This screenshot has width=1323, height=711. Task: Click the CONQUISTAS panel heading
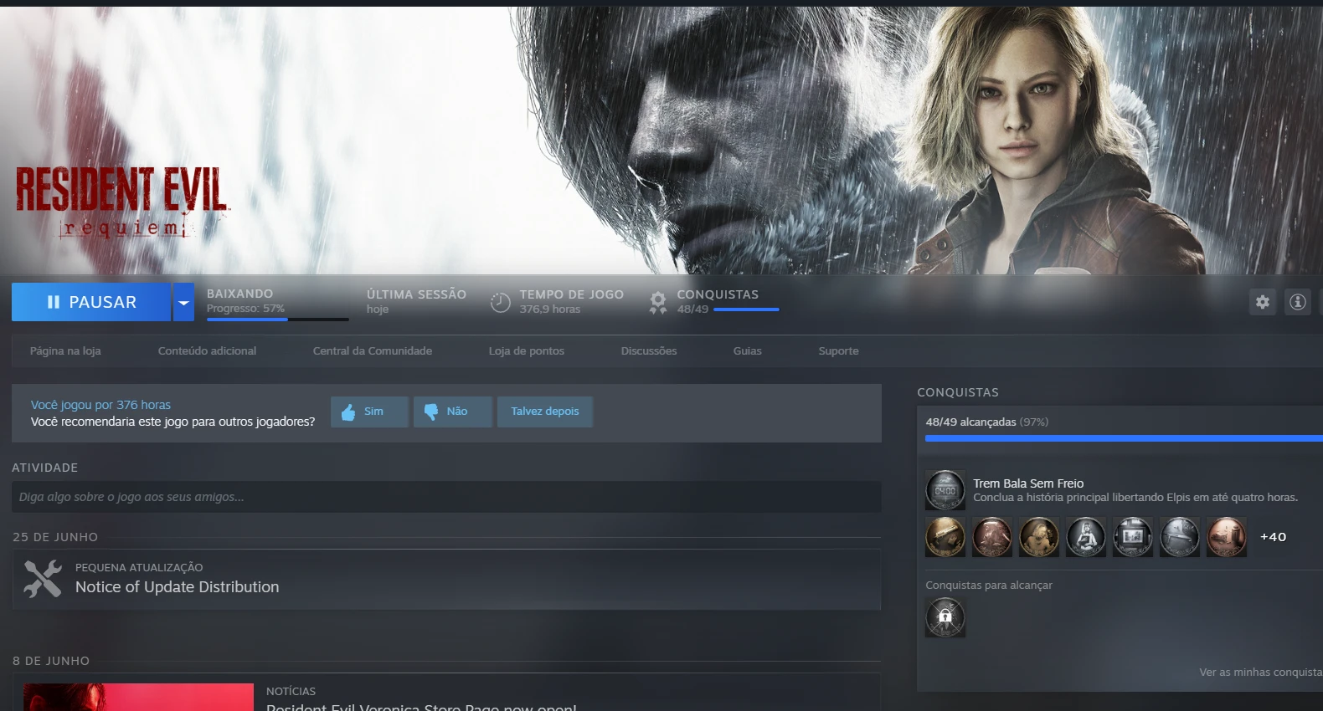[x=958, y=392]
